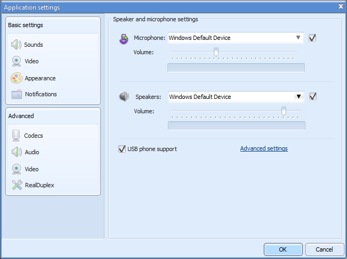Open Video under Basic settings
This screenshot has height=259, width=347.
(x=31, y=61)
